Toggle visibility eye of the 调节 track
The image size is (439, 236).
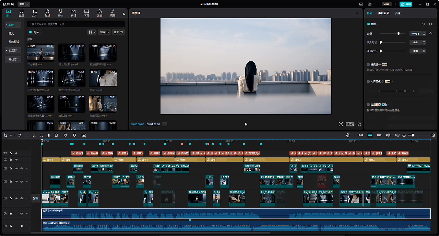[x=16, y=160]
